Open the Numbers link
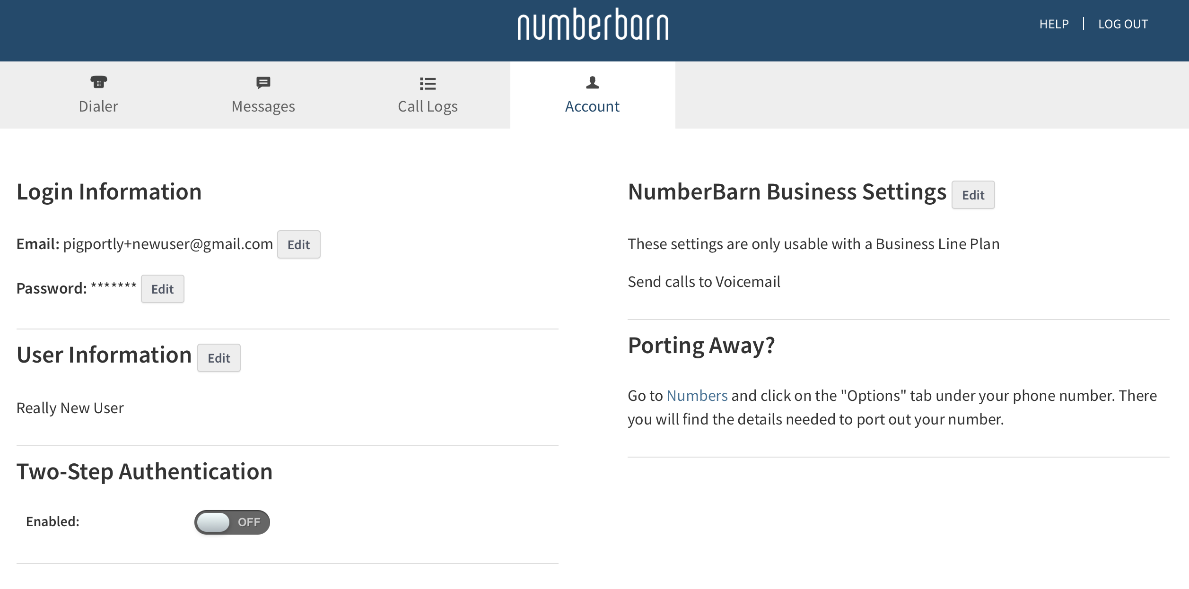The width and height of the screenshot is (1189, 589). click(x=697, y=396)
